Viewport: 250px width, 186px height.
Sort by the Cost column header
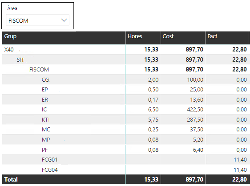tap(168, 36)
